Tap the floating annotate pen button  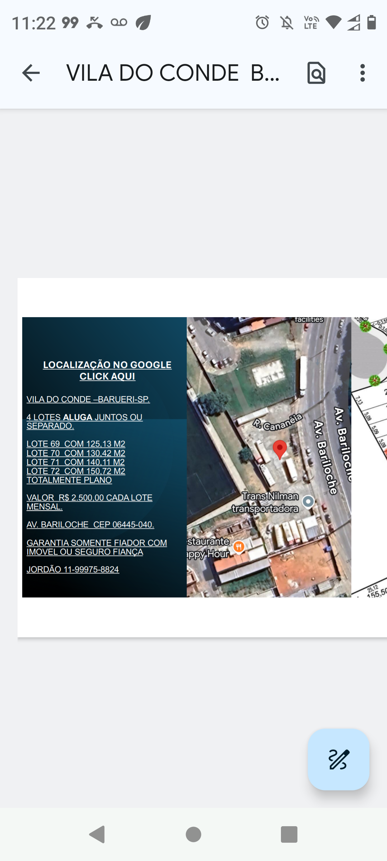click(338, 759)
